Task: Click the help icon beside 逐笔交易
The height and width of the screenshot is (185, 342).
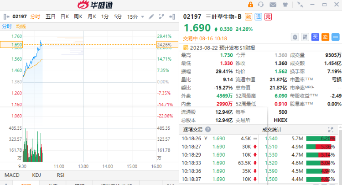Action: 208,130
